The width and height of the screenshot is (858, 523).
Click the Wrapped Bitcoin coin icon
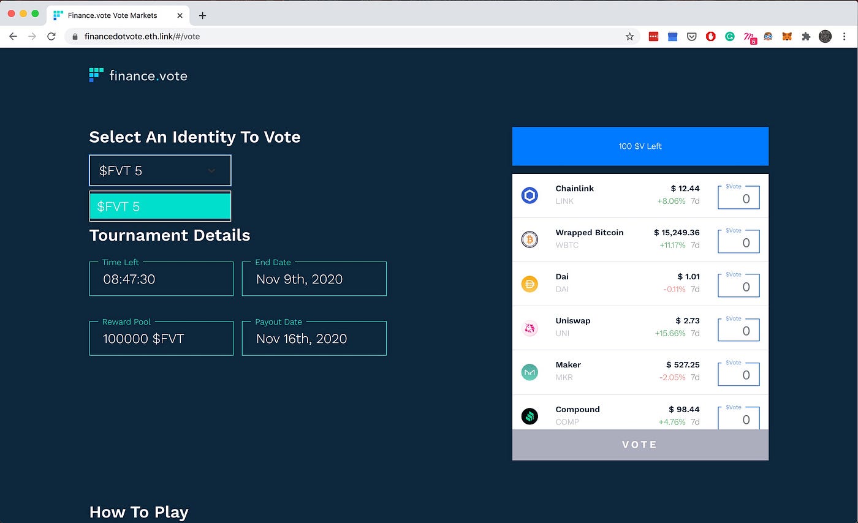[530, 239]
